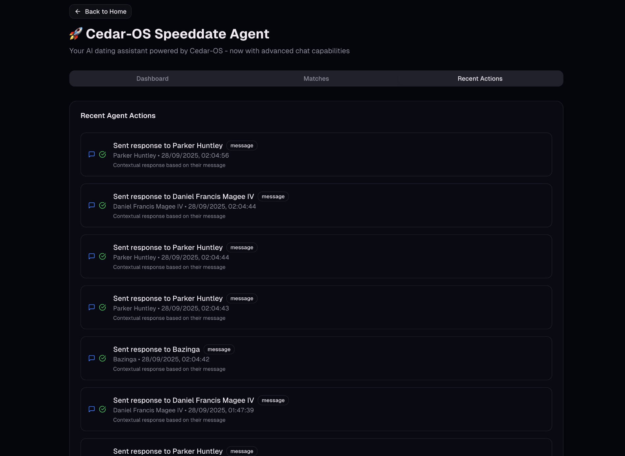This screenshot has width=625, height=456.
Task: Open Daniel Francis Magee IV 01:47:39 response title
Action: click(184, 400)
